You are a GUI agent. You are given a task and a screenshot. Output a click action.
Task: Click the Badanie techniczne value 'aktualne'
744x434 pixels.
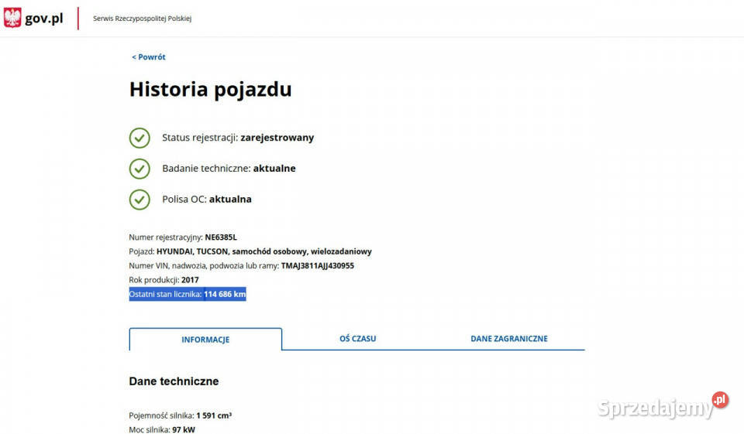click(274, 168)
